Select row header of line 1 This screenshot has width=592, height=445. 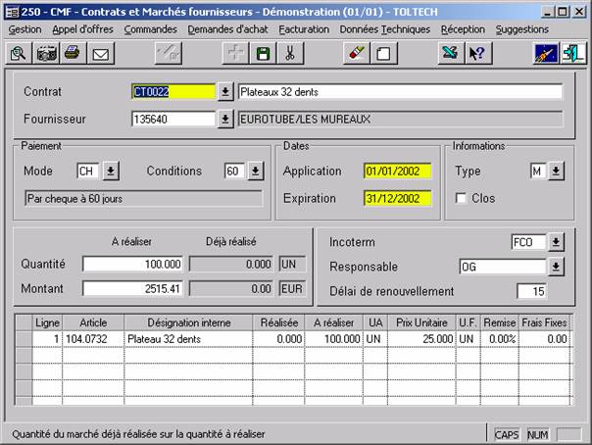coord(24,339)
